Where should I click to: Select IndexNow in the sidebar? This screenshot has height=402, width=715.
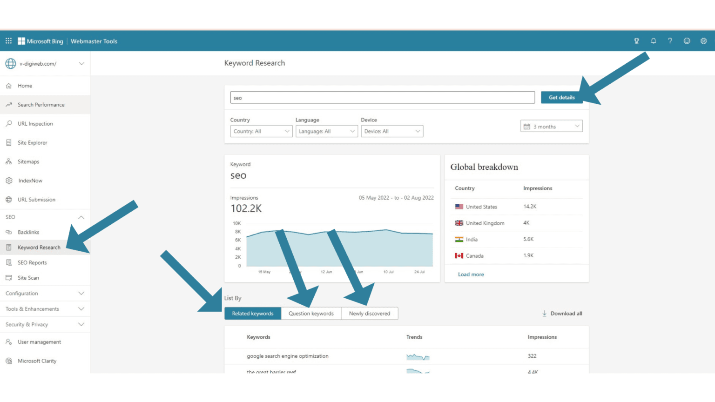[x=30, y=181]
